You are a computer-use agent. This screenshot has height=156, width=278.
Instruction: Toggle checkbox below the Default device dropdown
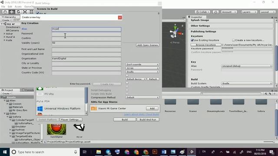pos(127,83)
